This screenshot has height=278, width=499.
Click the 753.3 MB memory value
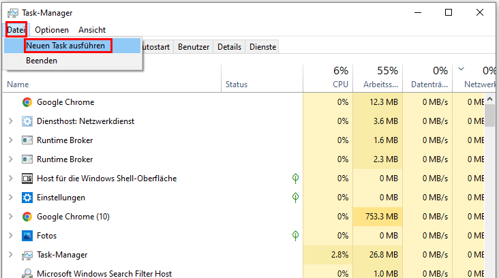tap(382, 217)
